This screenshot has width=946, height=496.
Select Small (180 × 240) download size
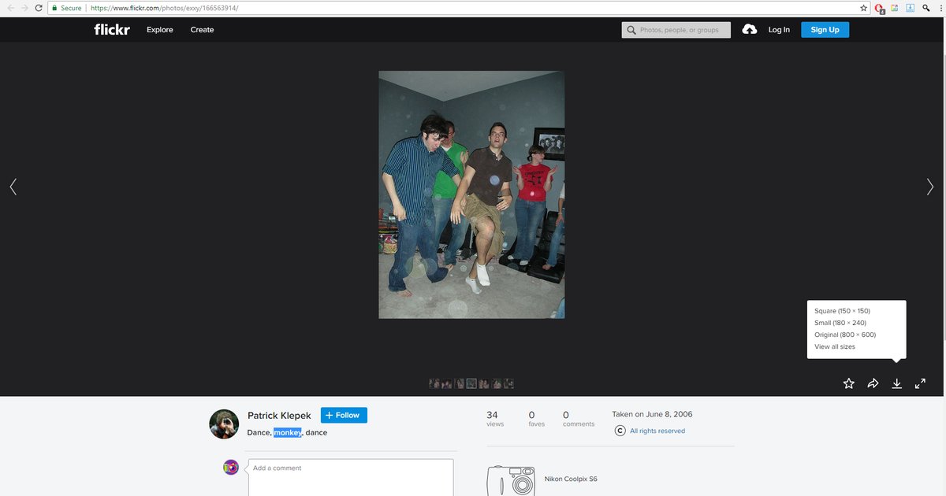click(x=840, y=323)
